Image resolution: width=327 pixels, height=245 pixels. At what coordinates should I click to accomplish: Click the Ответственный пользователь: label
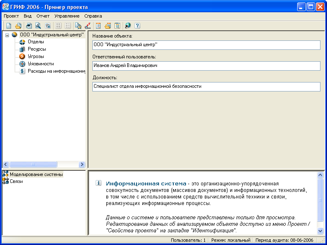click(124, 57)
